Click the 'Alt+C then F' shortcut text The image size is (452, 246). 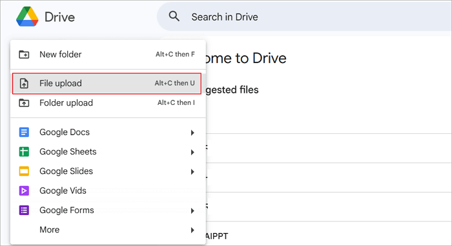pos(175,54)
